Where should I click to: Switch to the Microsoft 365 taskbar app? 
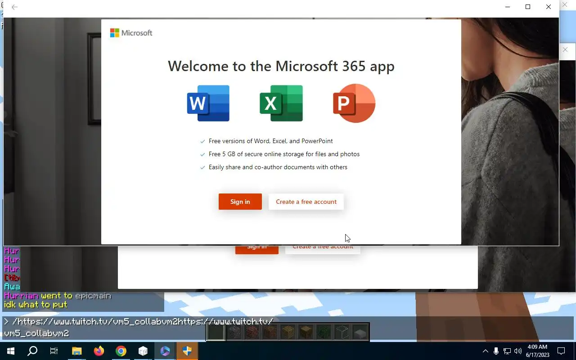coord(165,351)
